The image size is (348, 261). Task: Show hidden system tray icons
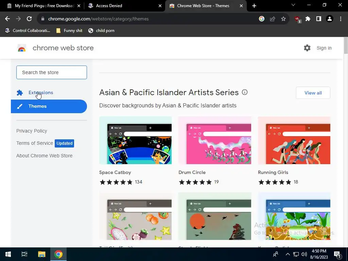[x=288, y=254]
